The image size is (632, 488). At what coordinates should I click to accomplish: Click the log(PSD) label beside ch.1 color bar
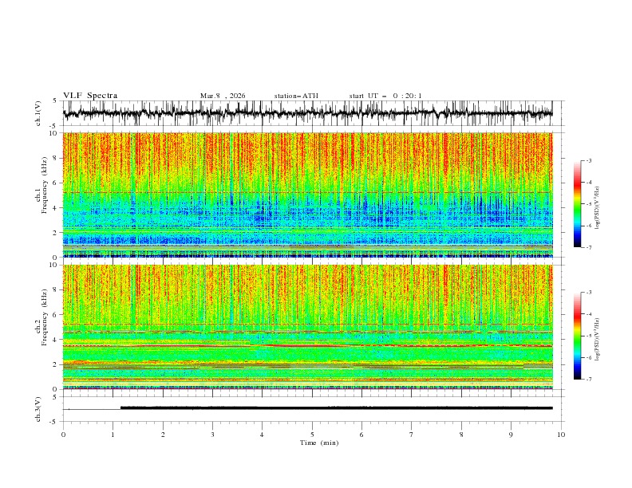(598, 208)
